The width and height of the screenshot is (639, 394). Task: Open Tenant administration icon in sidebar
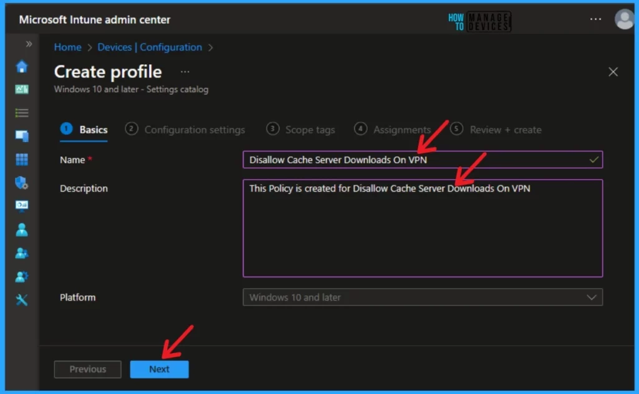(22, 277)
